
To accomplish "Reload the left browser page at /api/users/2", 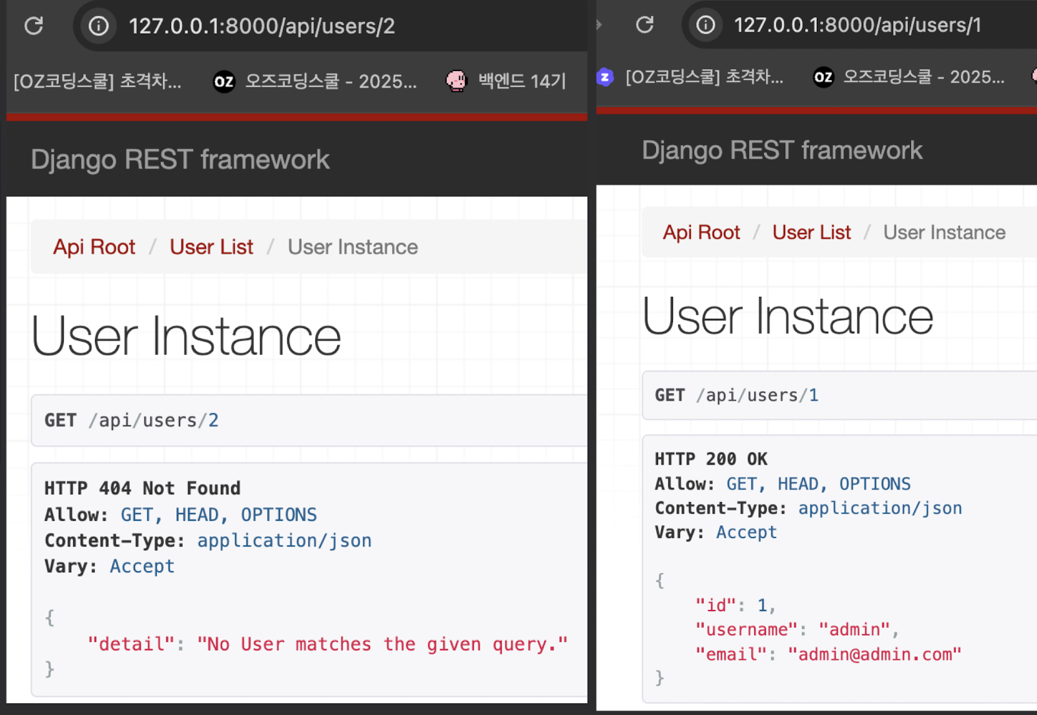I will coord(34,26).
